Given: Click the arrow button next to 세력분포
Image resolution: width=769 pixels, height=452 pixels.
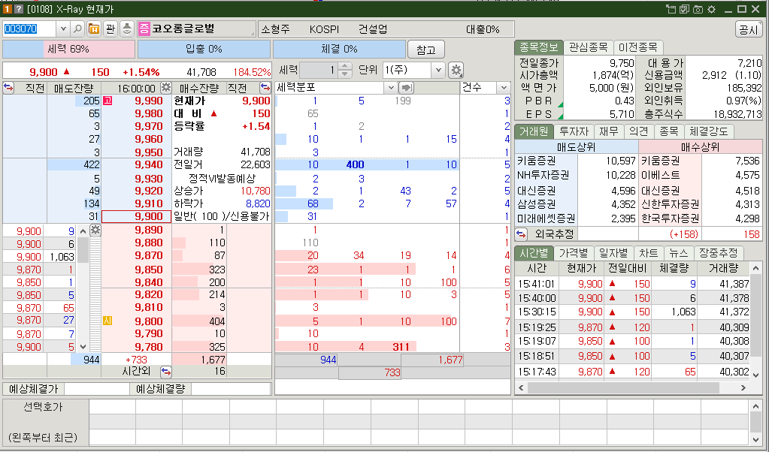Looking at the screenshot, I should pos(406,88).
